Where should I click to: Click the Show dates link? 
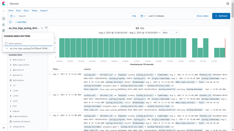[x=202, y=16]
